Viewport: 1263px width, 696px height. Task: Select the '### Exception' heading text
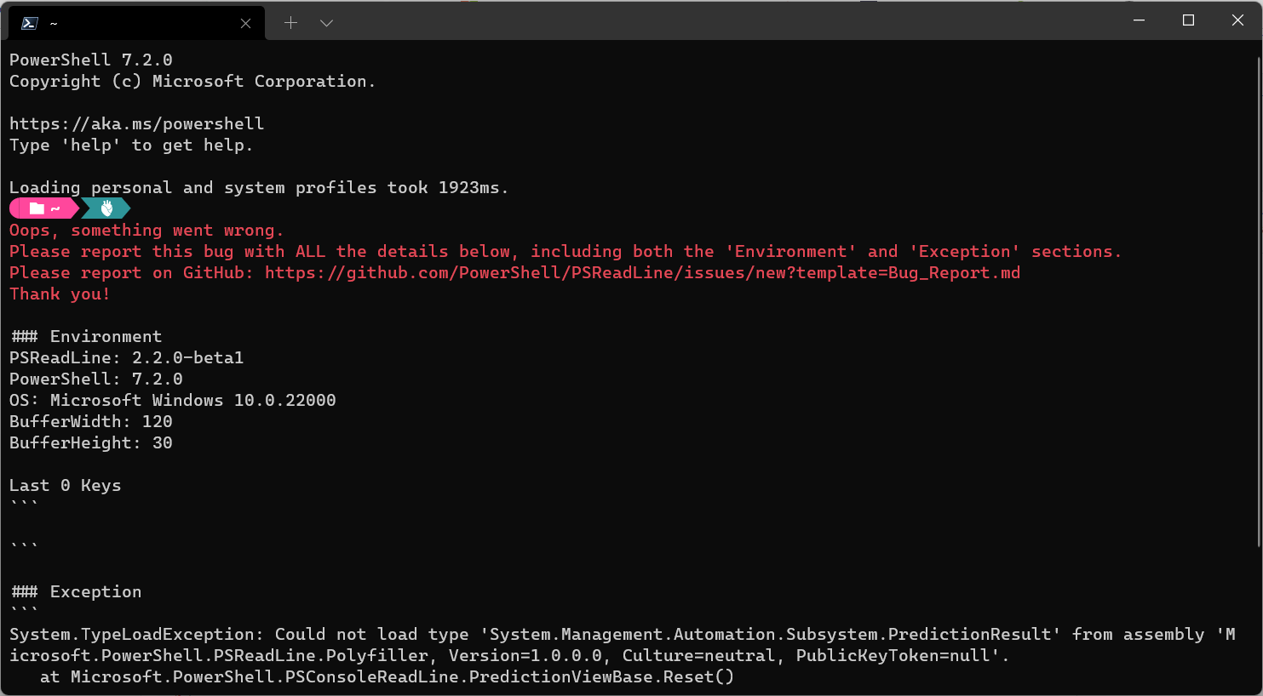76,591
